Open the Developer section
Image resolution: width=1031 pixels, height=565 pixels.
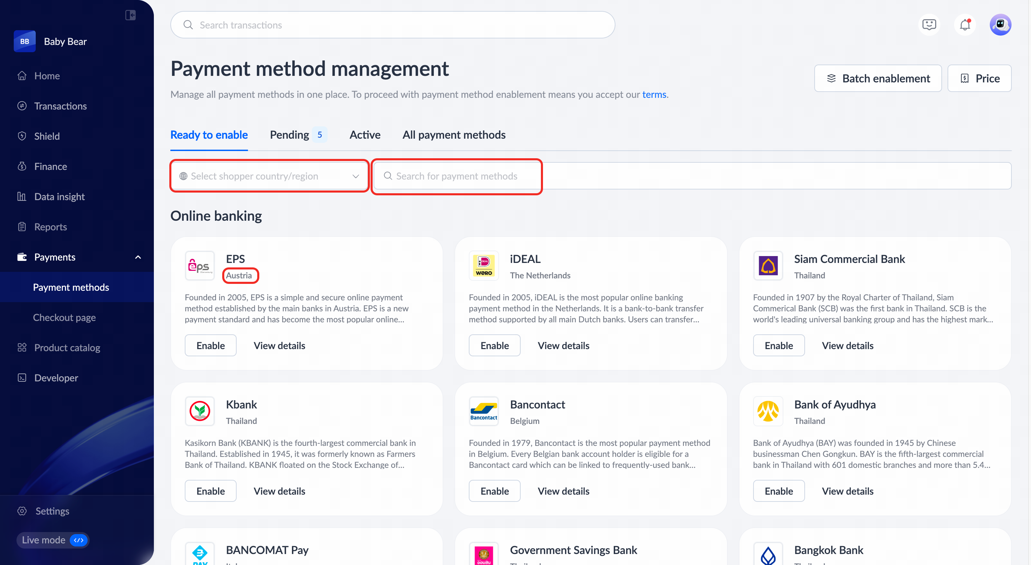click(56, 378)
